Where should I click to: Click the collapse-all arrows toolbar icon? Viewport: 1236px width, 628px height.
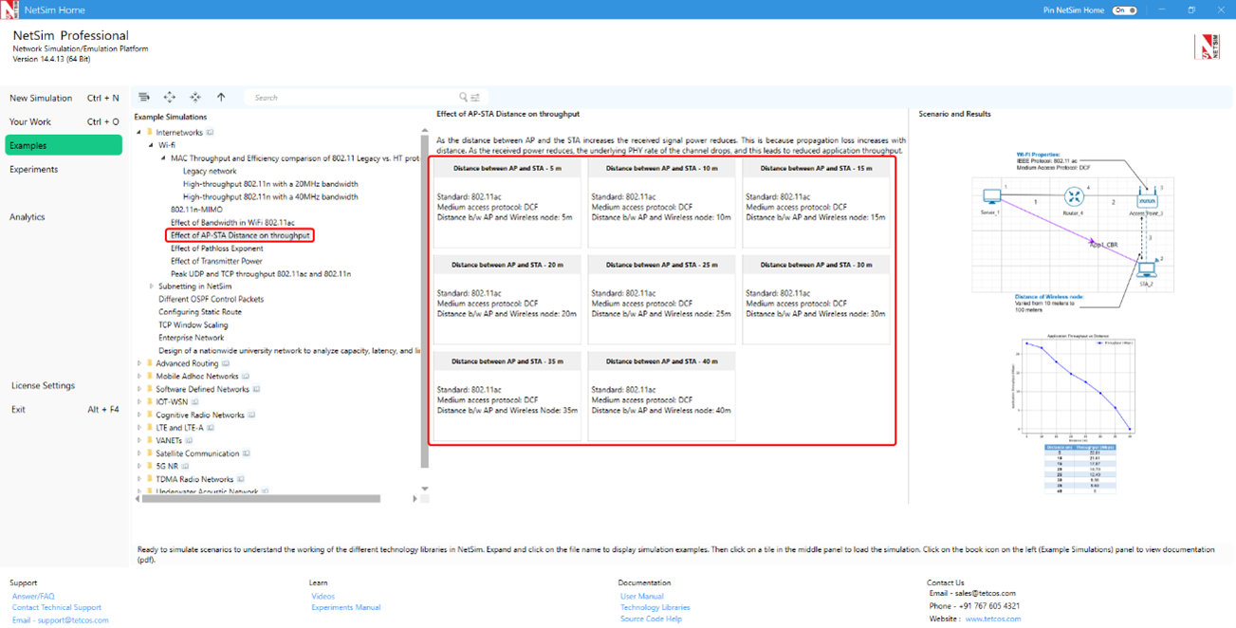pyautogui.click(x=195, y=97)
